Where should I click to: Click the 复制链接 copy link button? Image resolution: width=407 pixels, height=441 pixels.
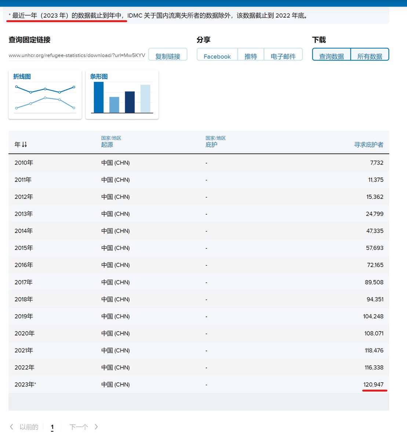(168, 54)
